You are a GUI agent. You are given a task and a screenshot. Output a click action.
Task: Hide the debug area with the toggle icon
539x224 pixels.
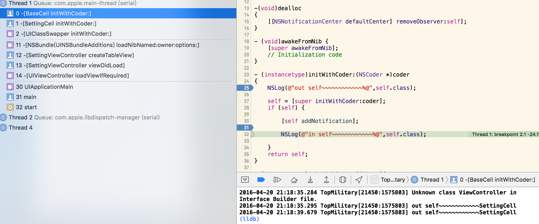point(245,180)
